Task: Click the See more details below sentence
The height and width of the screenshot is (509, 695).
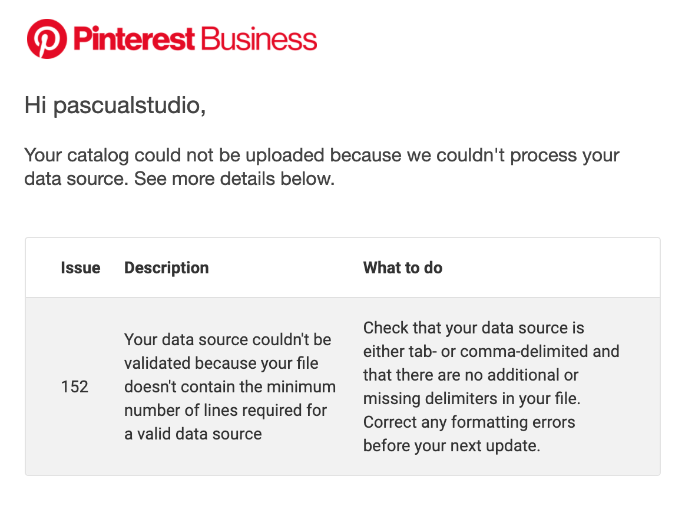Action: [x=234, y=179]
